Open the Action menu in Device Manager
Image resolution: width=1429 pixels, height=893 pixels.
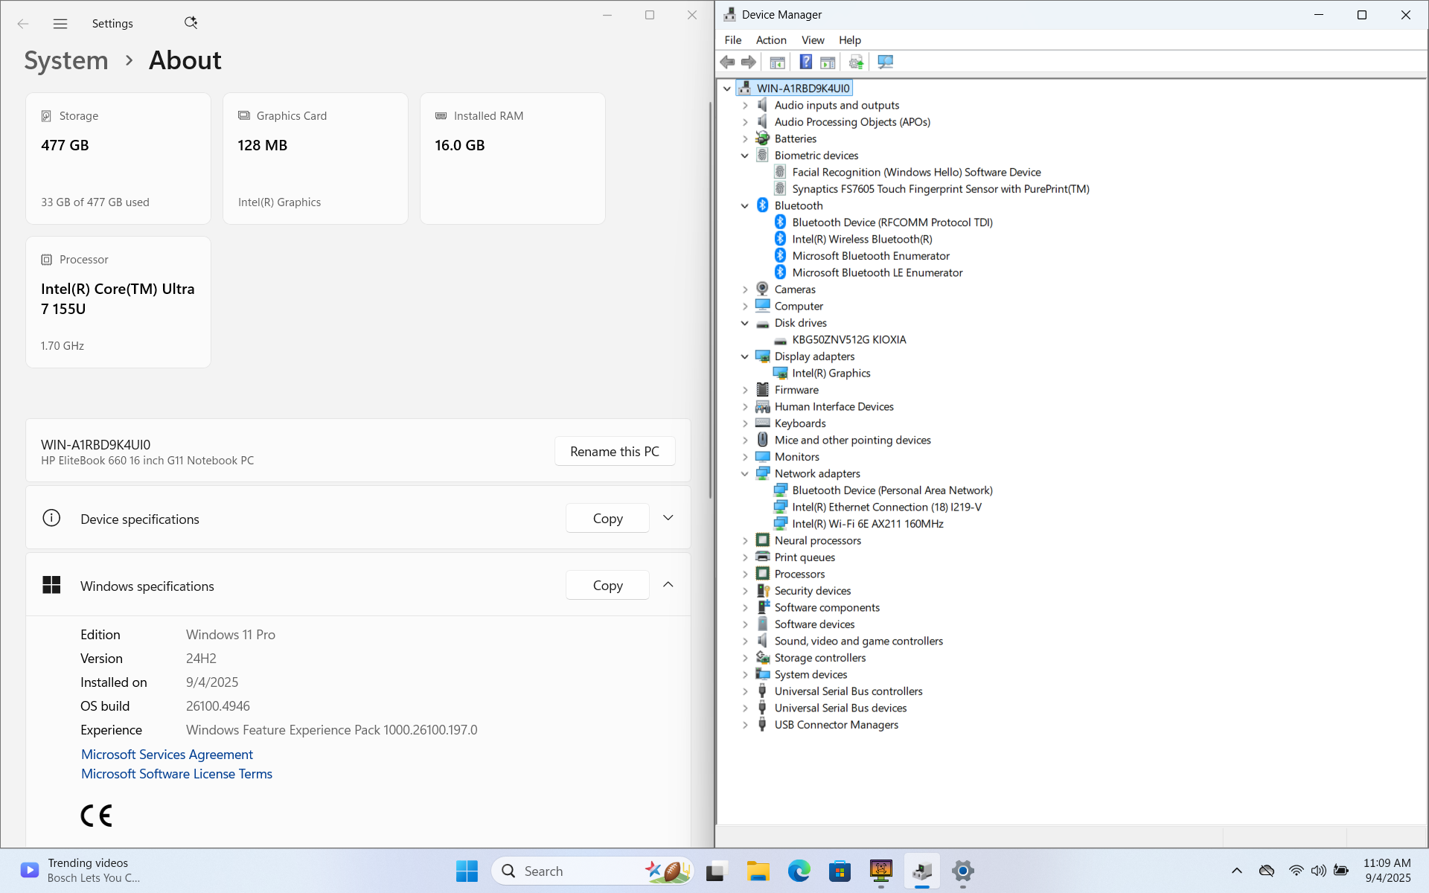[x=771, y=40]
